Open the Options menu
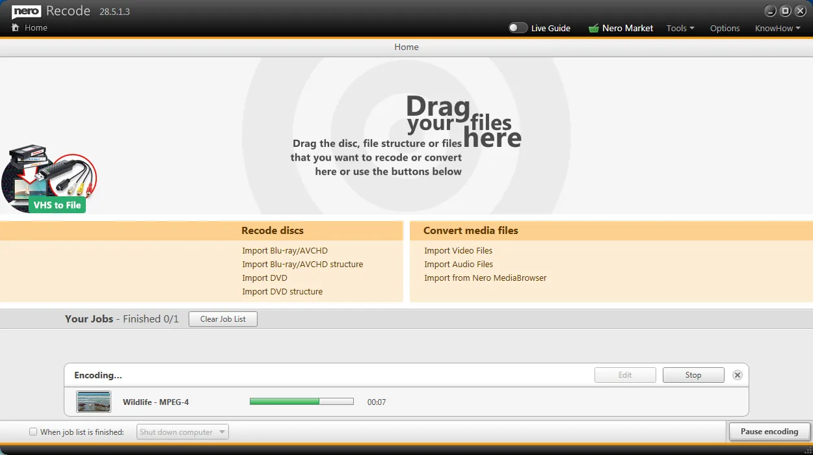Screen dimensions: 813x455 click(x=725, y=28)
